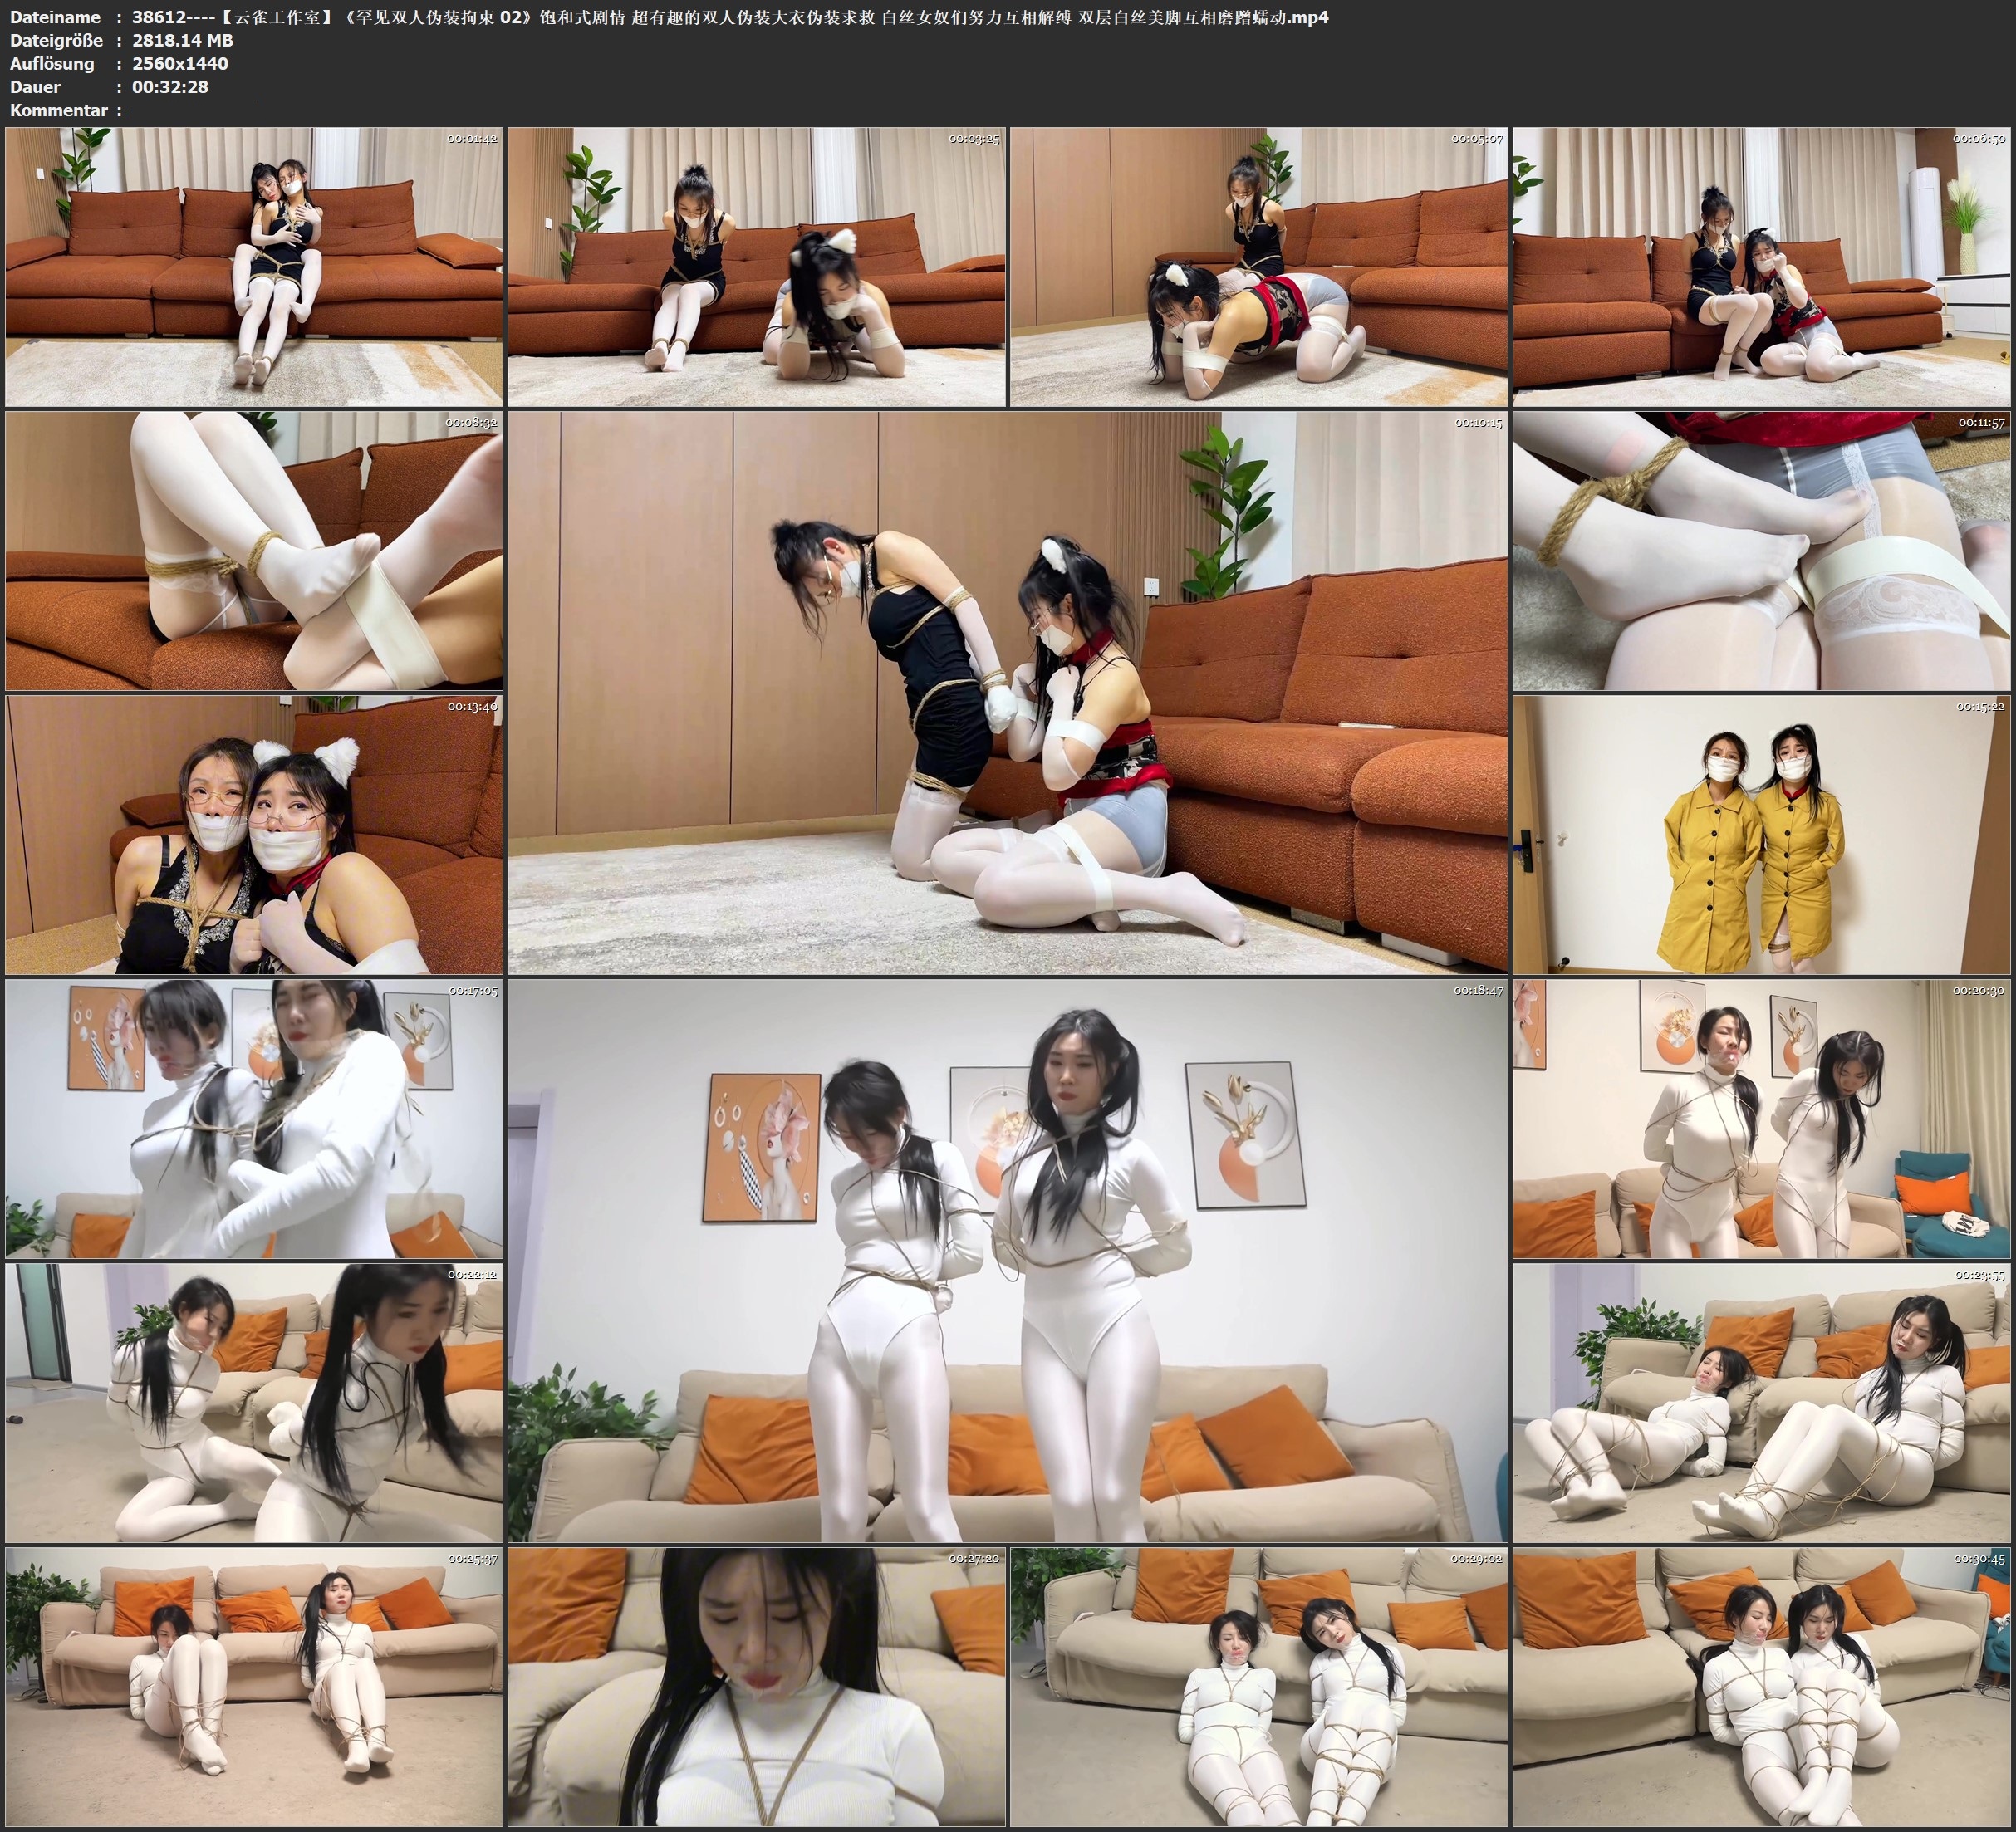The image size is (2016, 1832).
Task: Select the large frame at 00:18:47
Action: (x=1007, y=1260)
